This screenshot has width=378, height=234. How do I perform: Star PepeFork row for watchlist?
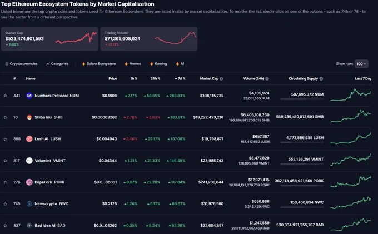[5, 182]
